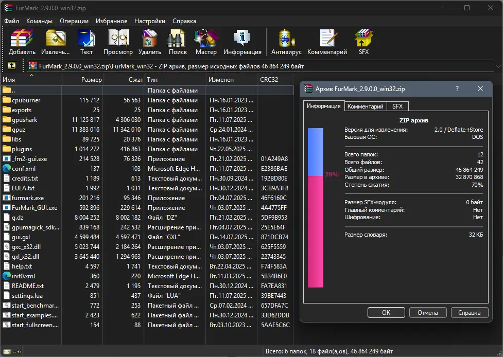This screenshot has width=503, height=357.
Task: Switch to the SFX tab in dialog
Action: point(397,106)
